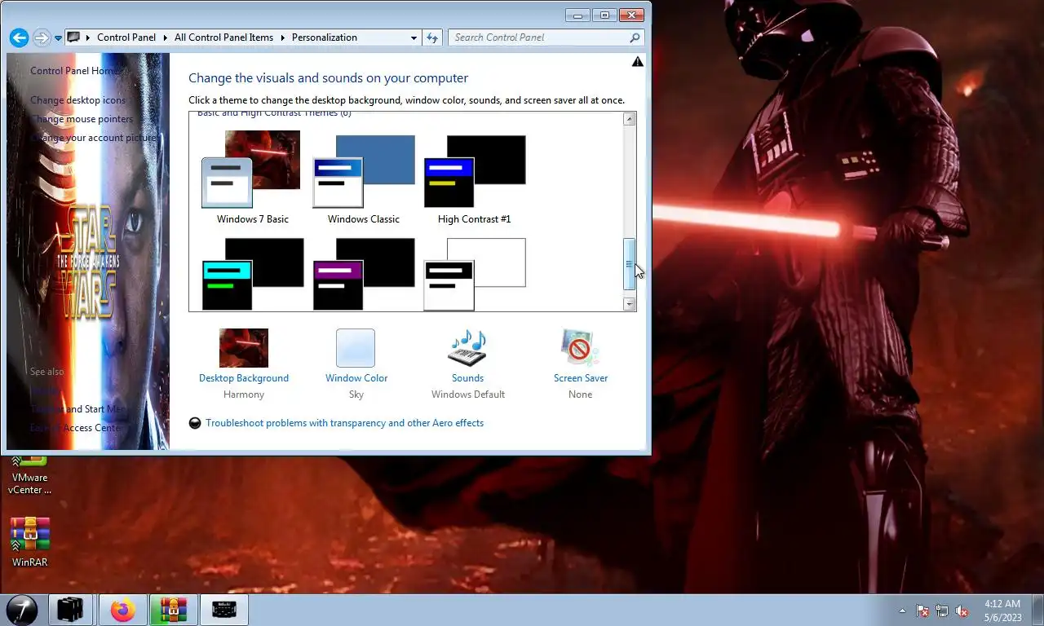Switch to the Control Panel taskbar button

(x=223, y=610)
